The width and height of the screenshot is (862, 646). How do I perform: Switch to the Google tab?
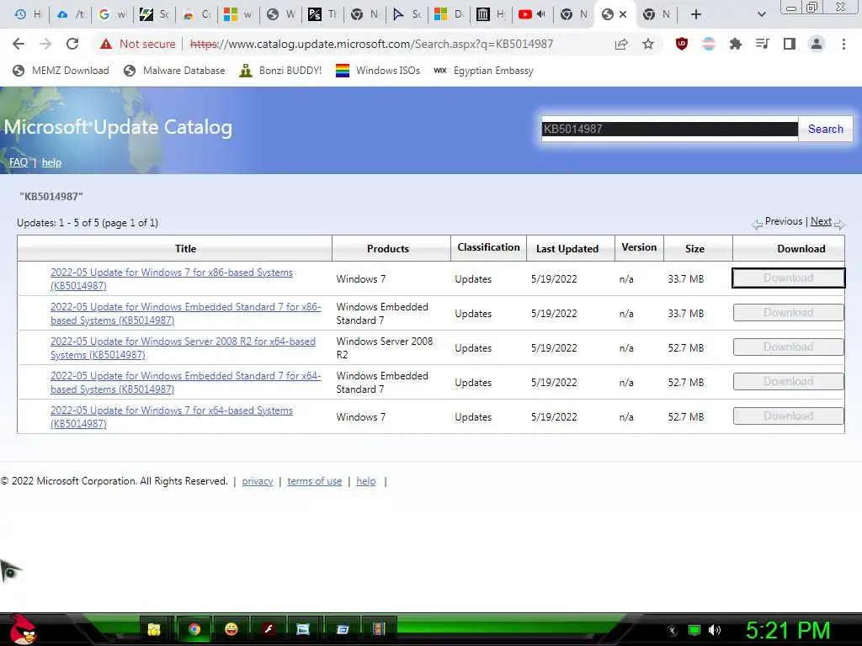click(x=112, y=14)
